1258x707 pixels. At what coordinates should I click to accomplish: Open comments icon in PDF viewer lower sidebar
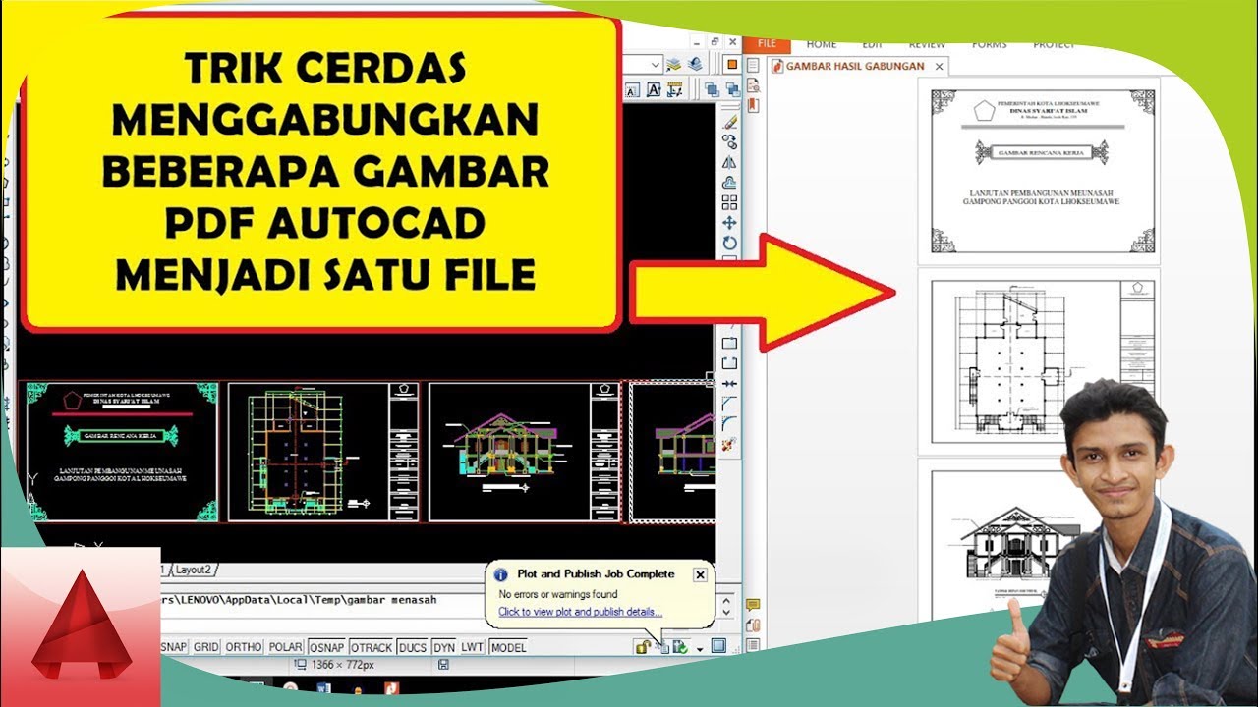click(x=752, y=604)
